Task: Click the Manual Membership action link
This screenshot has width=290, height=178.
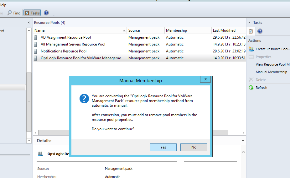Action: tap(271, 72)
